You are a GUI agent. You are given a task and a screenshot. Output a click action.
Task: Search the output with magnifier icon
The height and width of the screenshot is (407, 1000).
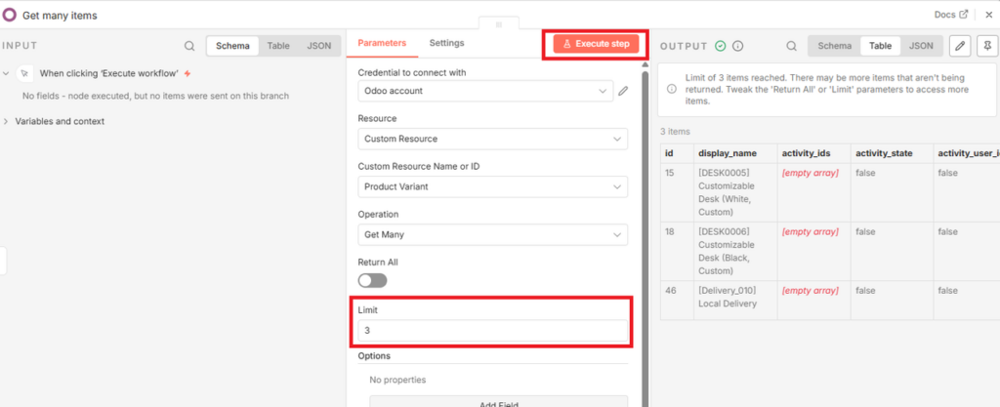(791, 46)
